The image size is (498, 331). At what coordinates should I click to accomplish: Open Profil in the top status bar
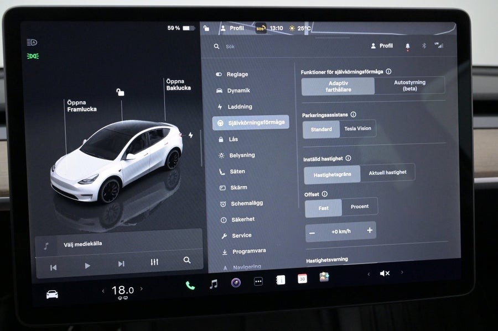tap(232, 28)
